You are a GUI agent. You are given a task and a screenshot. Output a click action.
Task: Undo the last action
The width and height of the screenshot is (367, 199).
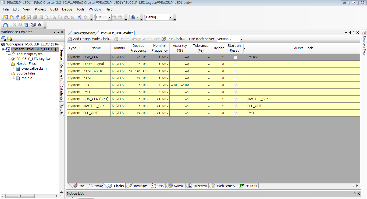[80, 17]
